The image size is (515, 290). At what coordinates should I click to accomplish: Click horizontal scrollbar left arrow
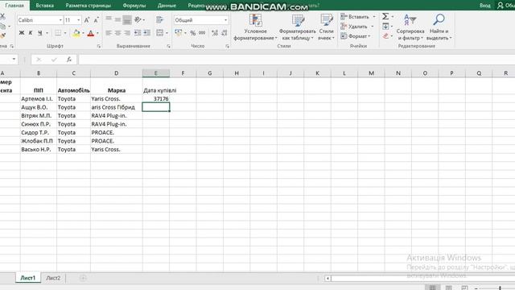pos(328,279)
